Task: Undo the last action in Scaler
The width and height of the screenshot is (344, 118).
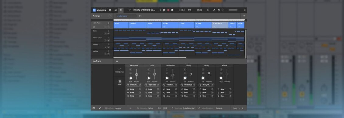Action: click(x=219, y=10)
